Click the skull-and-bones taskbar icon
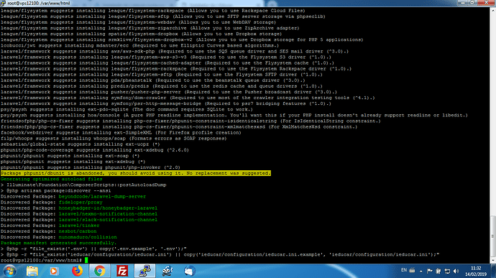 [x=167, y=271]
